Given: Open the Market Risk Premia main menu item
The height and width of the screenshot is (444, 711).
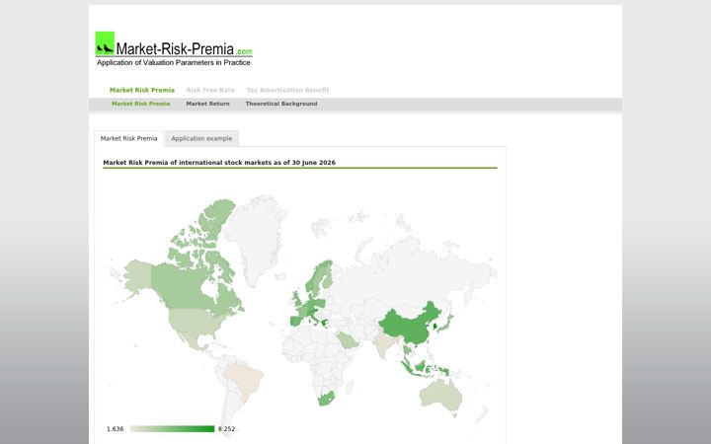Looking at the screenshot, I should [x=142, y=90].
